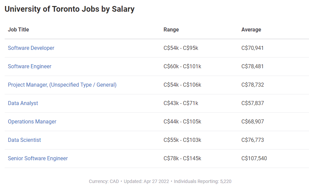The image size is (309, 189).
Task: Open the Senior Software Engineer link
Action: (38, 158)
